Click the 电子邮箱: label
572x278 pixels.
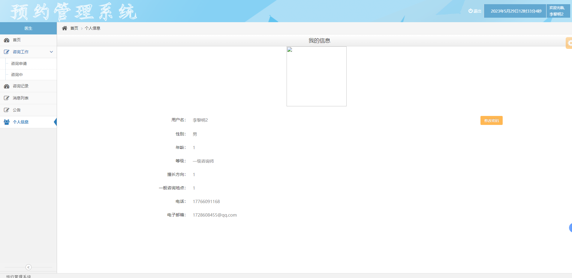pos(176,215)
